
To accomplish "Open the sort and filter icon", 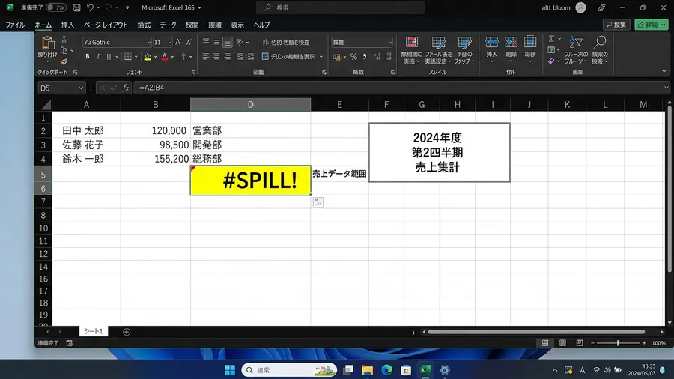I will (576, 43).
